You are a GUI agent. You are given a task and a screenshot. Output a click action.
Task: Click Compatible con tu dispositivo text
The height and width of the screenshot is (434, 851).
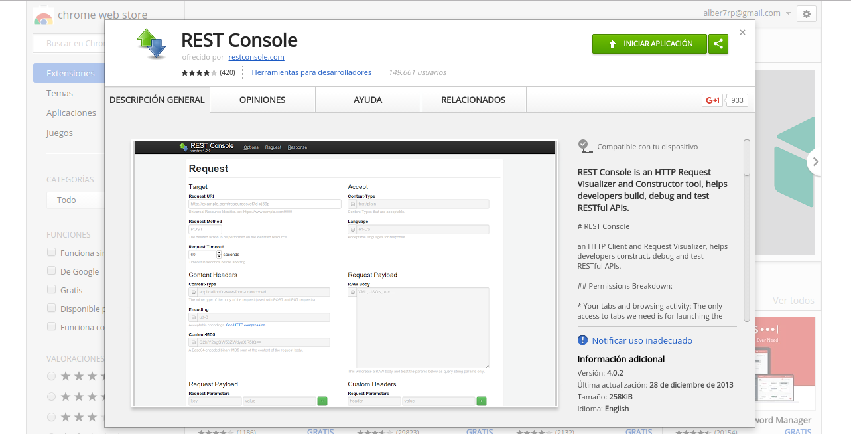click(647, 147)
